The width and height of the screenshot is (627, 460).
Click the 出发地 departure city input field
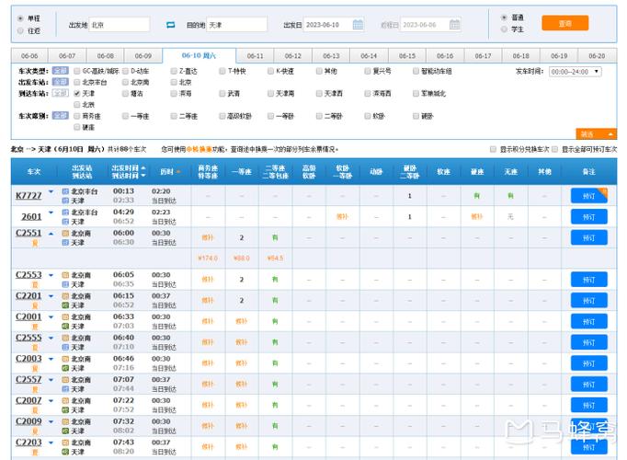(118, 25)
